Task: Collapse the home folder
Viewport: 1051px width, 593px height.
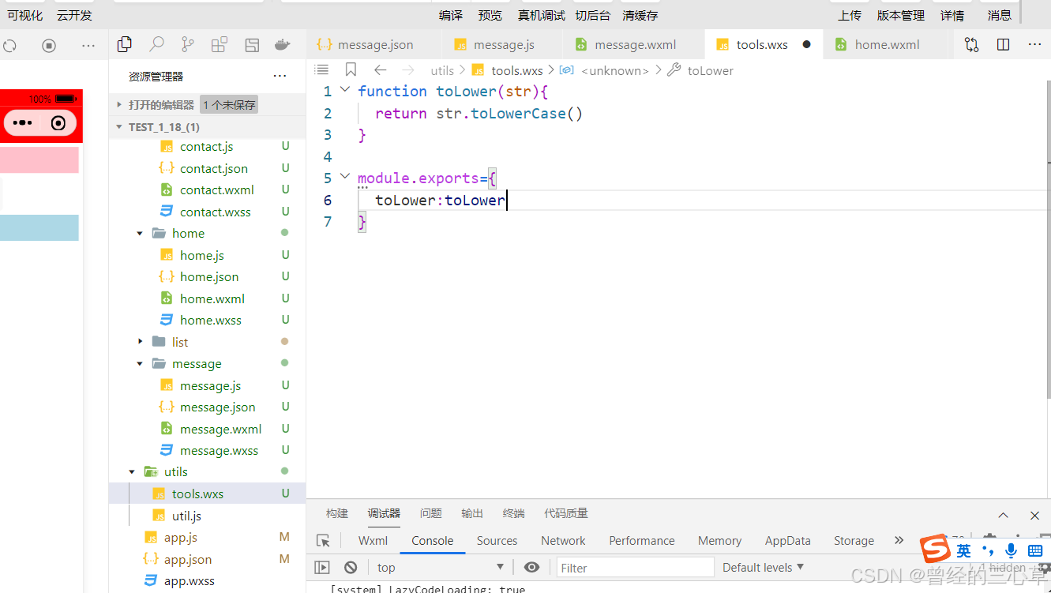Action: pyautogui.click(x=140, y=234)
